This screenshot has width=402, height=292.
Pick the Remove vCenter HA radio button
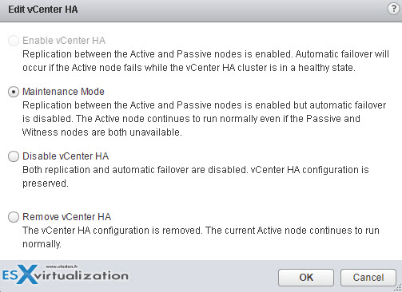click(x=14, y=217)
